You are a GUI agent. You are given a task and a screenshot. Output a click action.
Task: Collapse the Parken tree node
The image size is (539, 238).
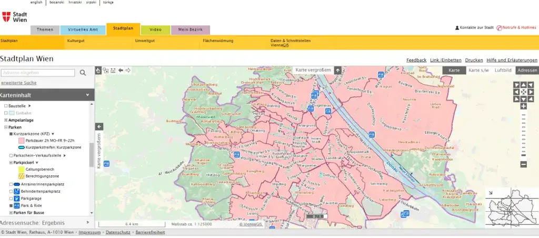pyautogui.click(x=6, y=127)
